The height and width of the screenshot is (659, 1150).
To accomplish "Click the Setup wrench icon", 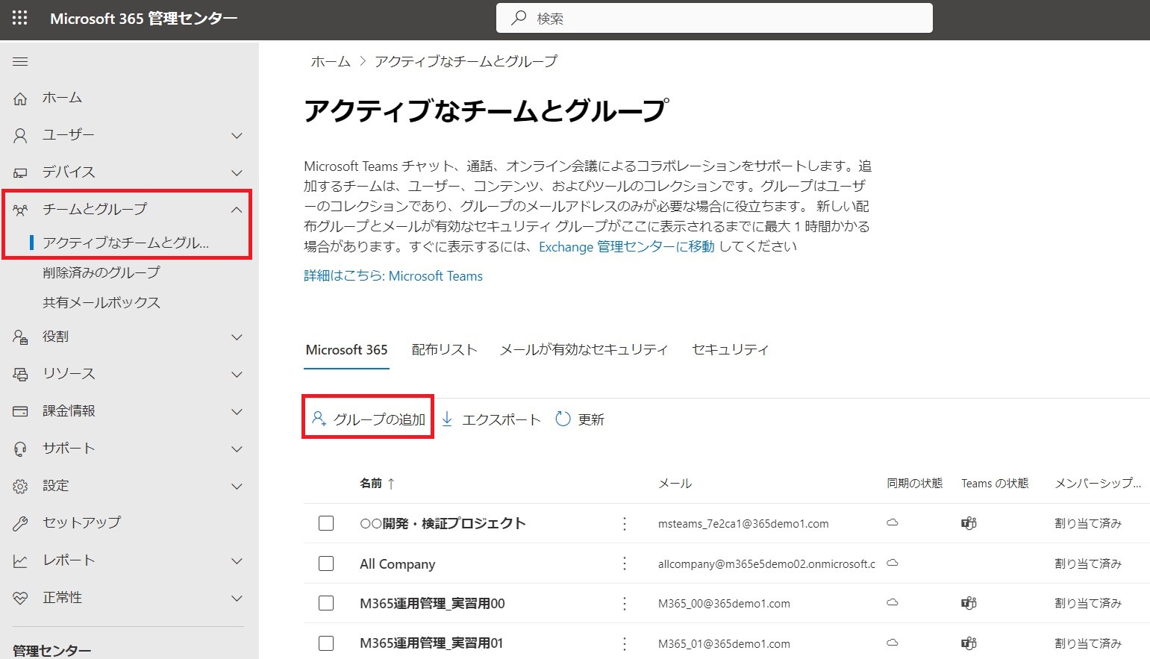I will click(20, 523).
